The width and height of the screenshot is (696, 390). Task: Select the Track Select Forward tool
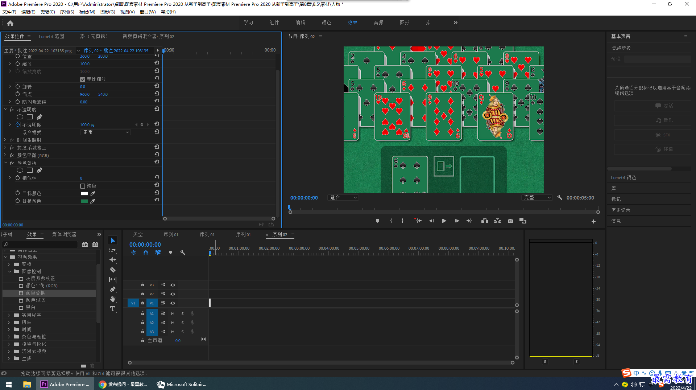tap(113, 250)
